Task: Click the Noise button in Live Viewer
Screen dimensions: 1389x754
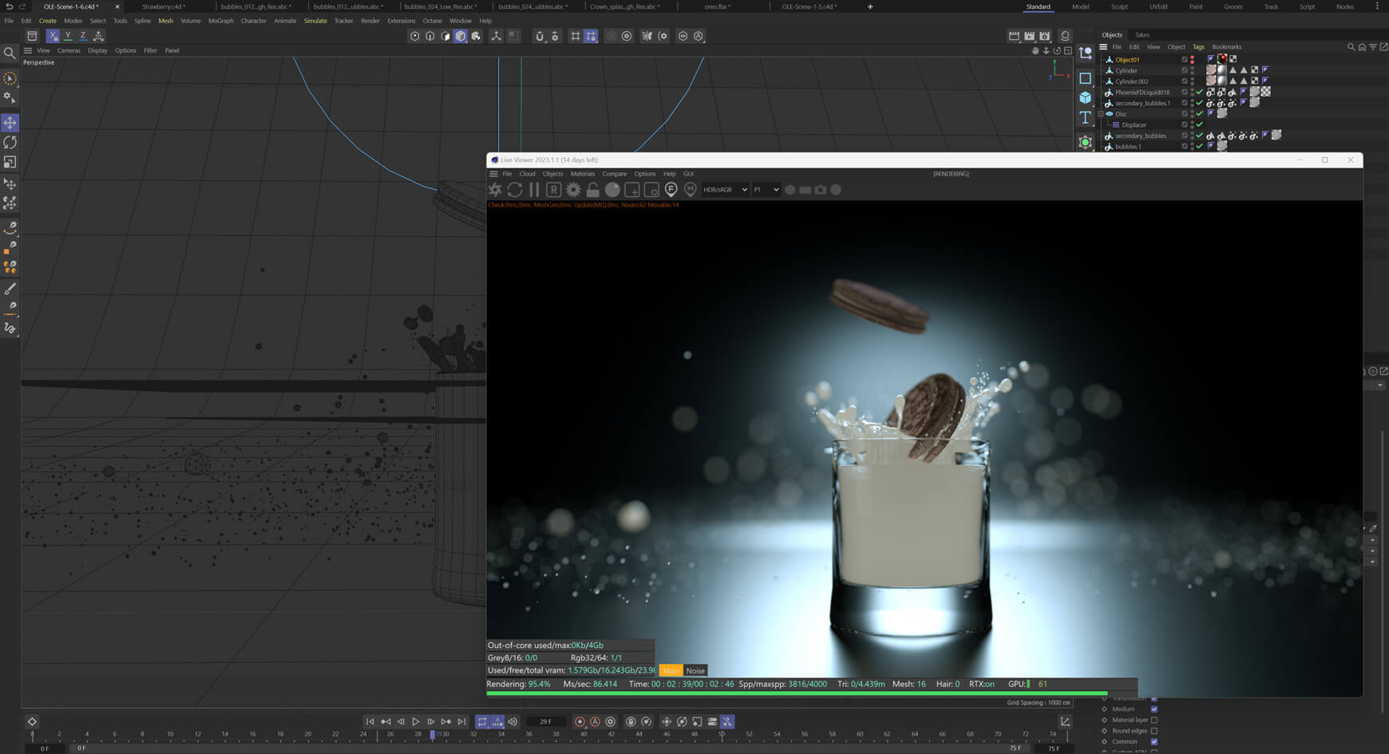Action: click(x=695, y=671)
